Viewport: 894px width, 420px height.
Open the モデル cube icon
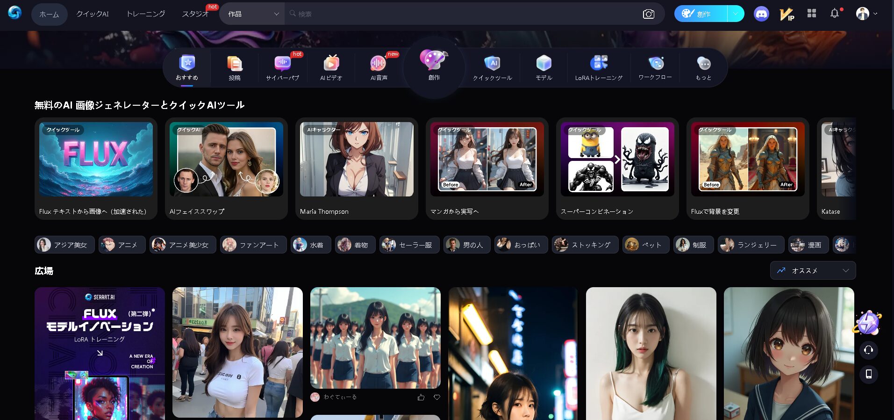click(x=544, y=63)
